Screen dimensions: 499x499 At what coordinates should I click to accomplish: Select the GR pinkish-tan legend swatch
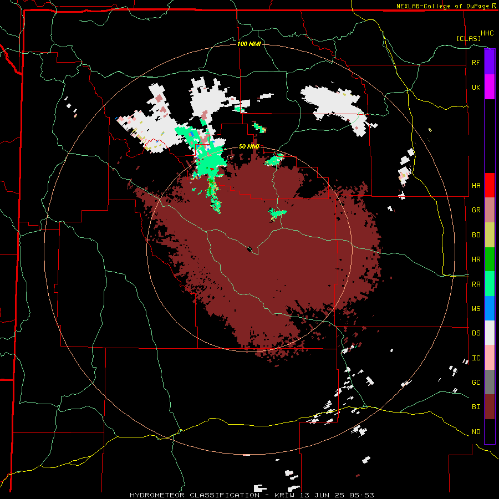coord(490,210)
